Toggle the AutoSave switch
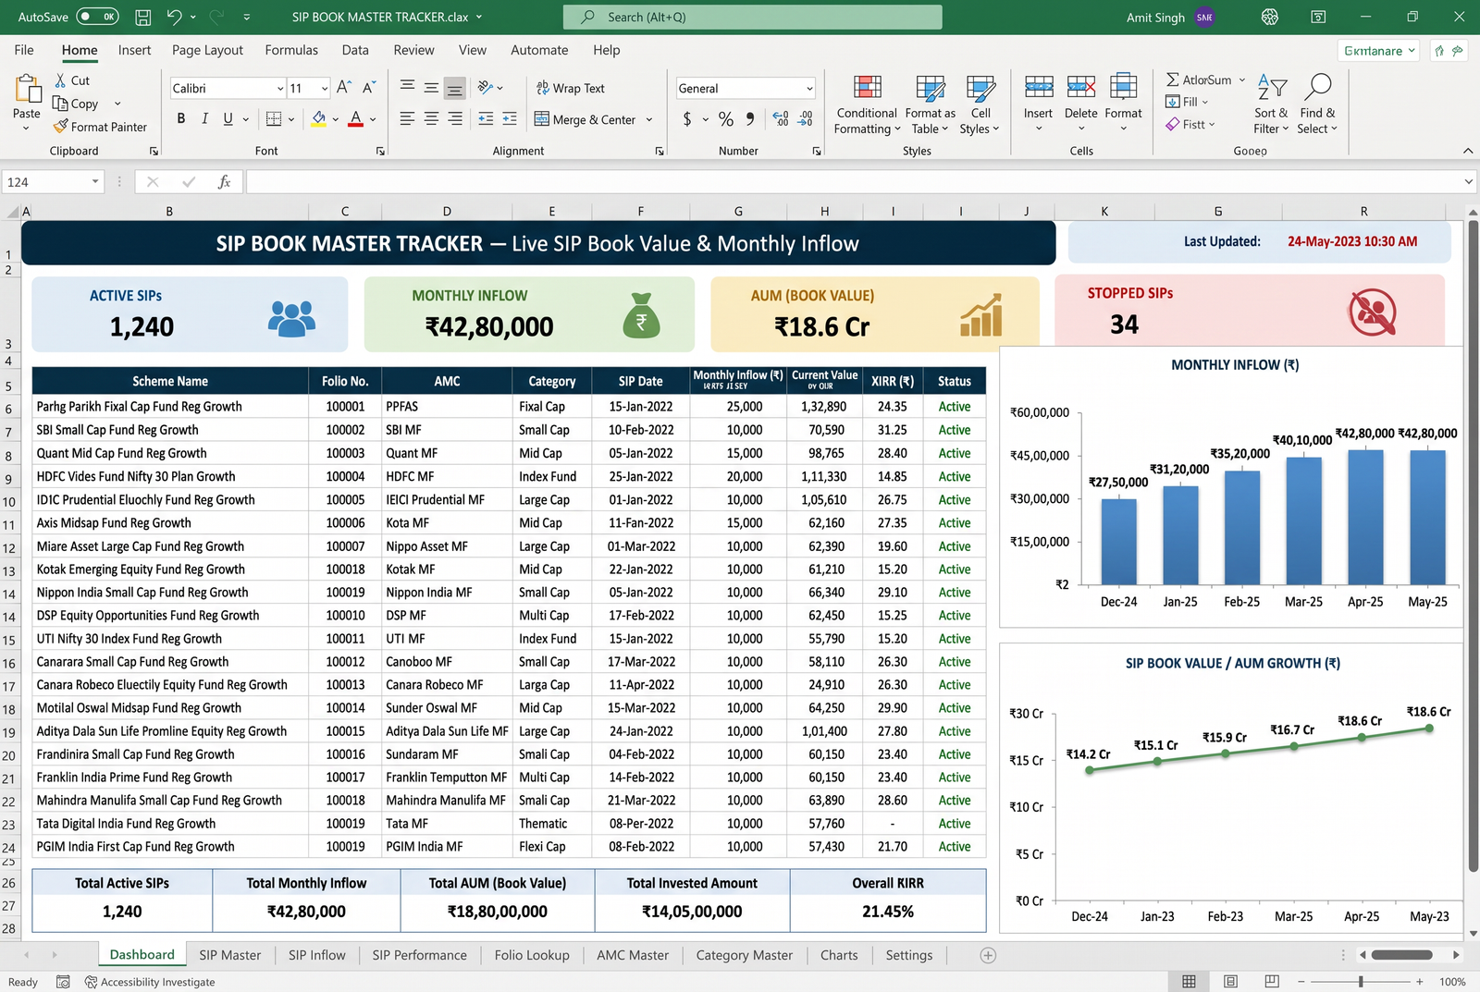 [x=97, y=17]
